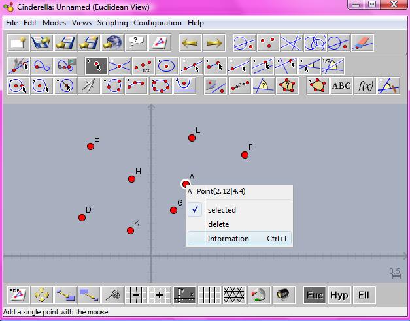Toggle the square grid display

click(x=209, y=295)
